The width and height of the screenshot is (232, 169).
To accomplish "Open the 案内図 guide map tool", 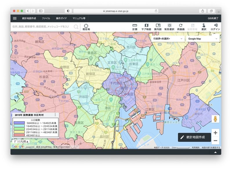I will coord(158,27).
